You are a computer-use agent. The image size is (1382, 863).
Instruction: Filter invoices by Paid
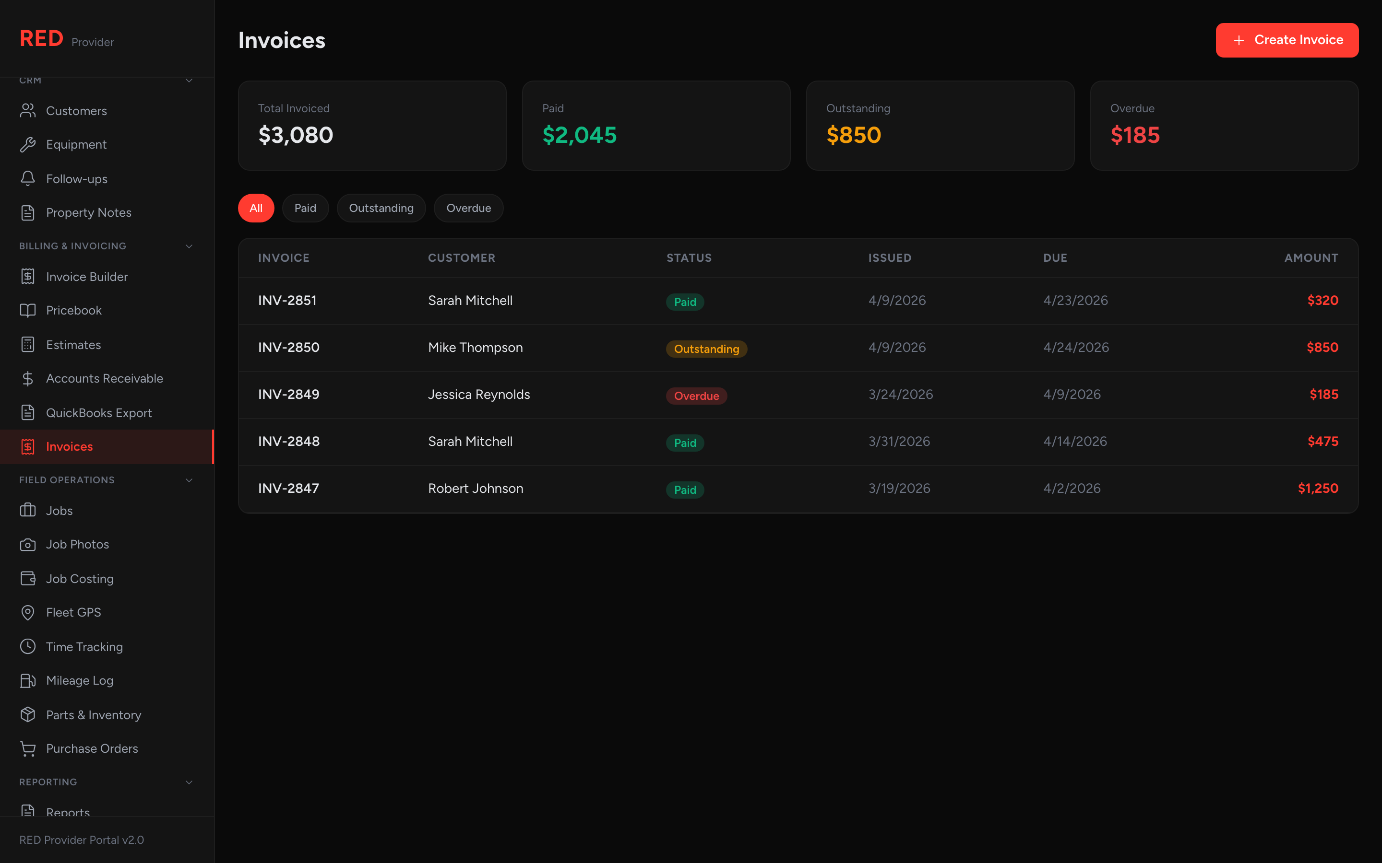click(x=305, y=208)
